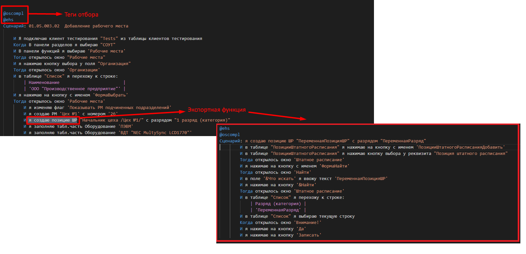The width and height of the screenshot is (526, 254).
Task: Click the 'Записать' string in last step
Action: 309,235
